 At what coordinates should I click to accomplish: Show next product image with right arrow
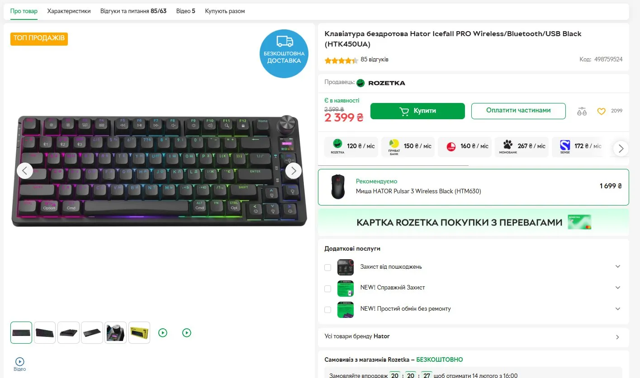coord(294,171)
